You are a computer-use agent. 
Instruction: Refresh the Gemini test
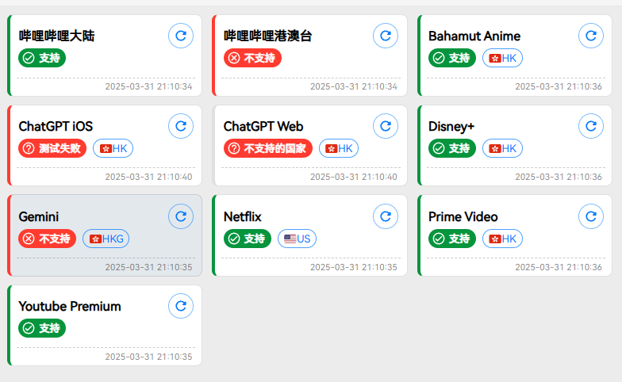click(x=181, y=216)
